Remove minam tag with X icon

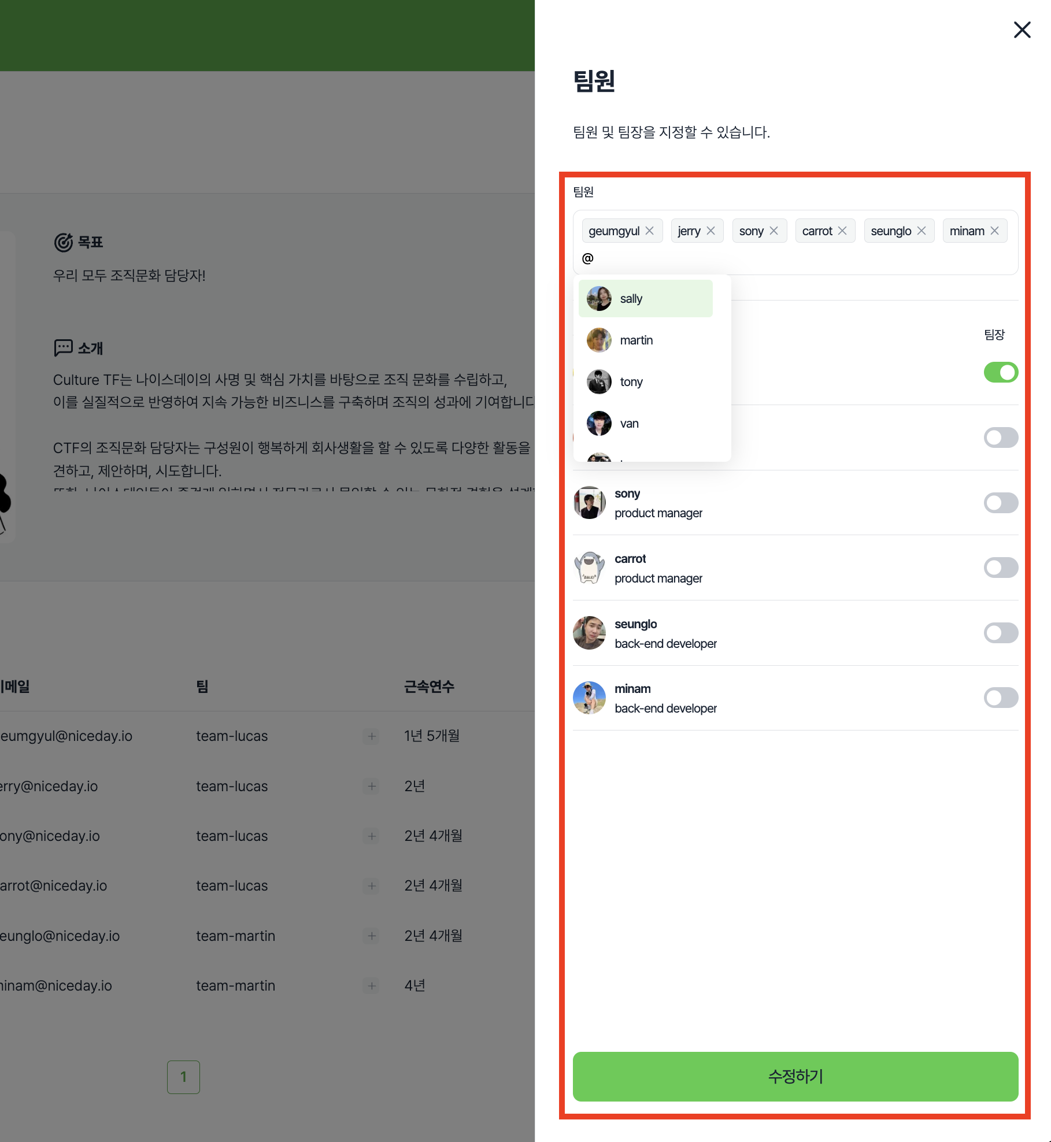(x=994, y=231)
